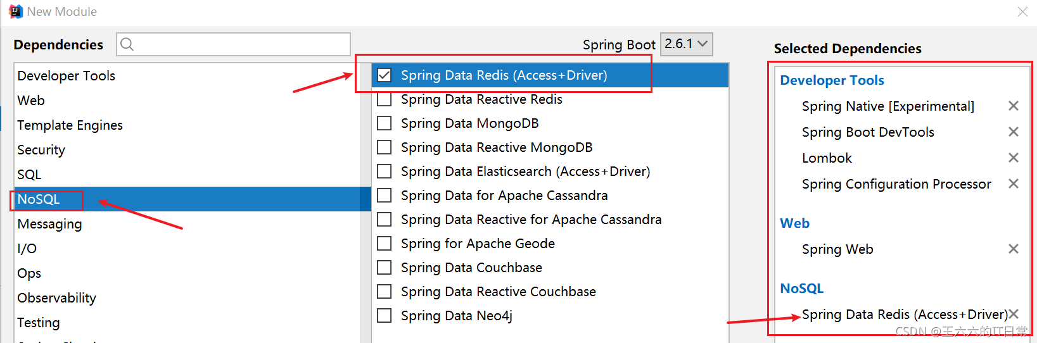This screenshot has height=343, width=1037.
Task: Close the New Module dialog
Action: click(1022, 11)
